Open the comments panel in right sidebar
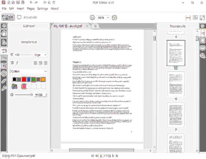Viewport: 206px width, 159px height. click(202, 48)
